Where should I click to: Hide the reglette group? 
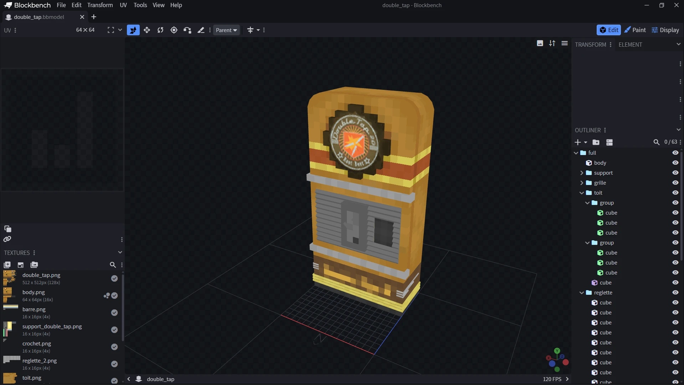[675, 293]
